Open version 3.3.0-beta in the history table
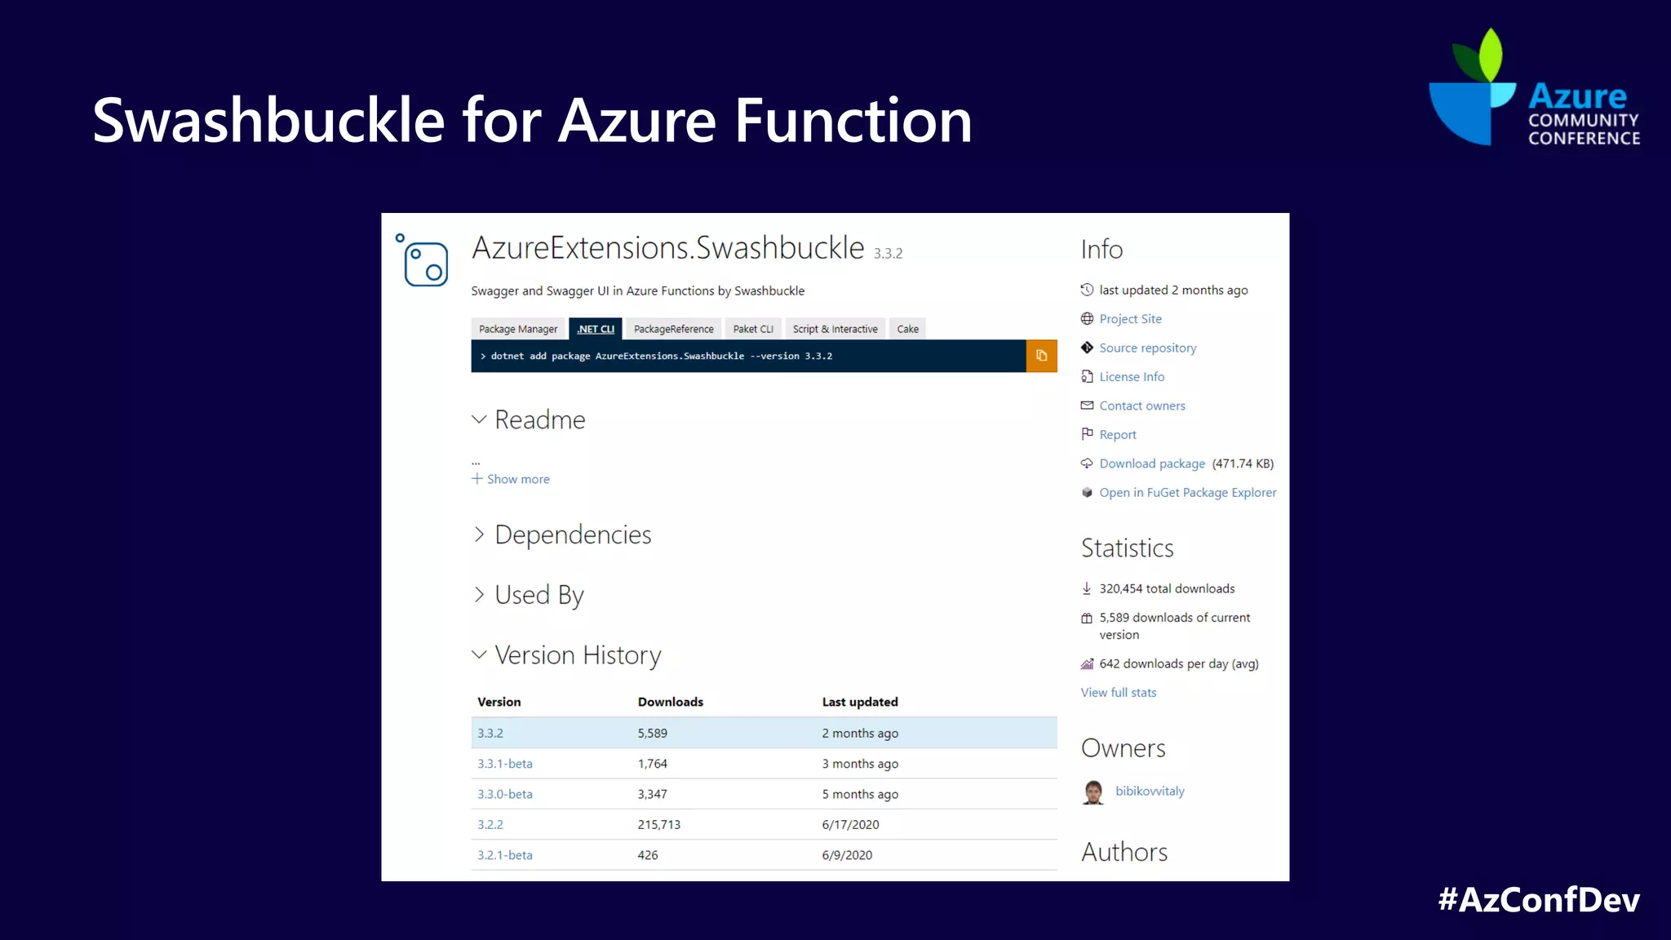The width and height of the screenshot is (1671, 940). tap(505, 794)
